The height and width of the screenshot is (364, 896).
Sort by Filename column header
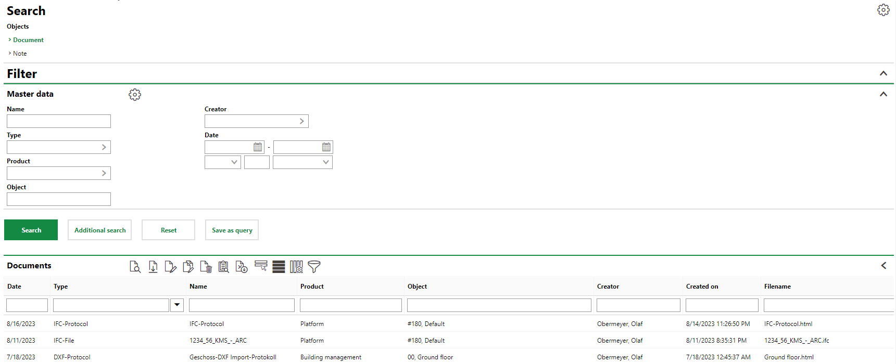(x=777, y=287)
